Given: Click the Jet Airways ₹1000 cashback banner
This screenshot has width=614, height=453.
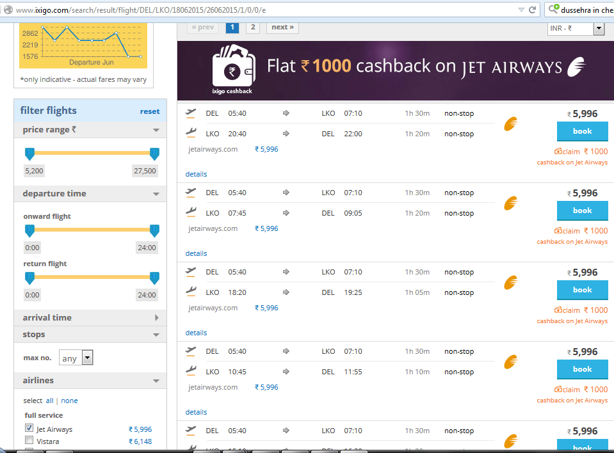Looking at the screenshot, I should click(x=396, y=70).
